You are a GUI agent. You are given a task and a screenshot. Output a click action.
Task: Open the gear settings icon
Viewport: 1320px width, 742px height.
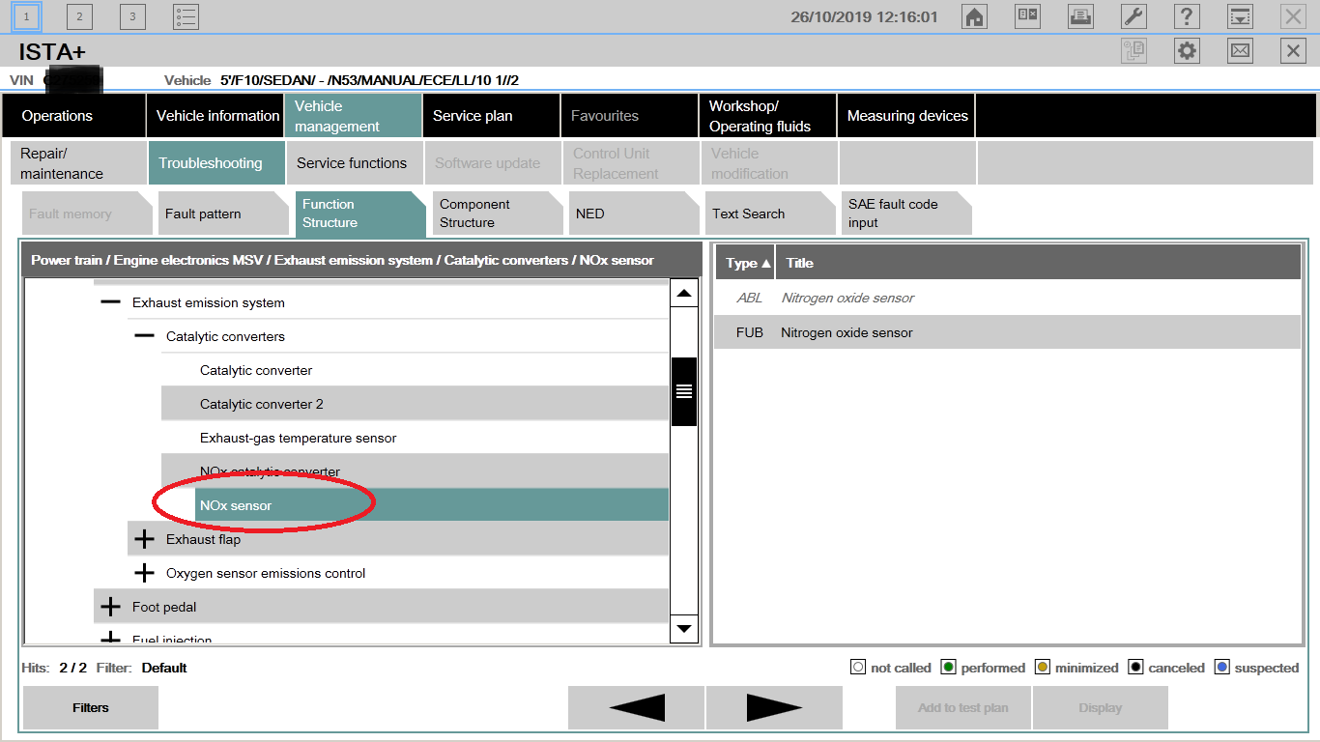(x=1187, y=51)
